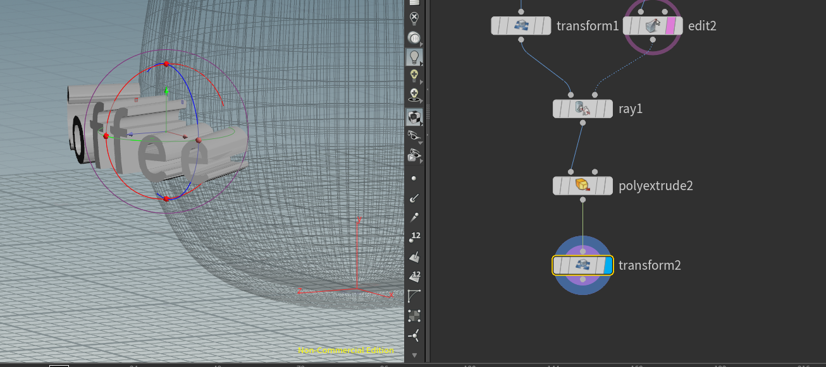Click the timeline playbar below the viewport
The height and width of the screenshot is (367, 826).
pos(190,364)
